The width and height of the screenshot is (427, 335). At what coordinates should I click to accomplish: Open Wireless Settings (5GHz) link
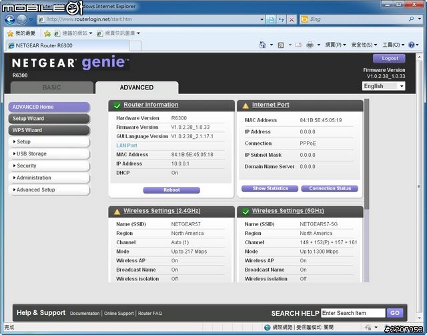[288, 211]
